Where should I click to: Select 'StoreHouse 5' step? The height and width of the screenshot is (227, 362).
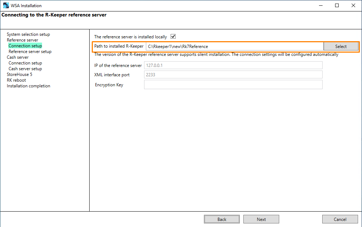coord(19,74)
